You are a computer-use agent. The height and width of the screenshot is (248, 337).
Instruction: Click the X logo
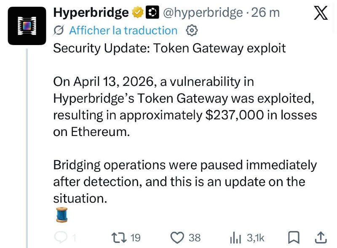point(321,13)
